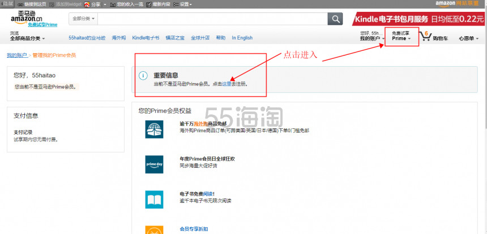Click the 支付记录 text
Image resolution: width=487 pixels, height=234 pixels.
(x=23, y=132)
